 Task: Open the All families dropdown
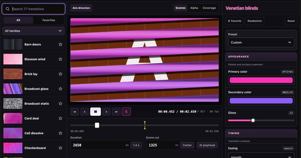coord(33,31)
